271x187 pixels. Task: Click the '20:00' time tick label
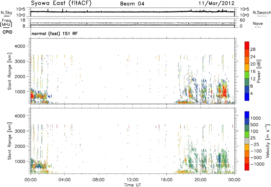(200, 180)
